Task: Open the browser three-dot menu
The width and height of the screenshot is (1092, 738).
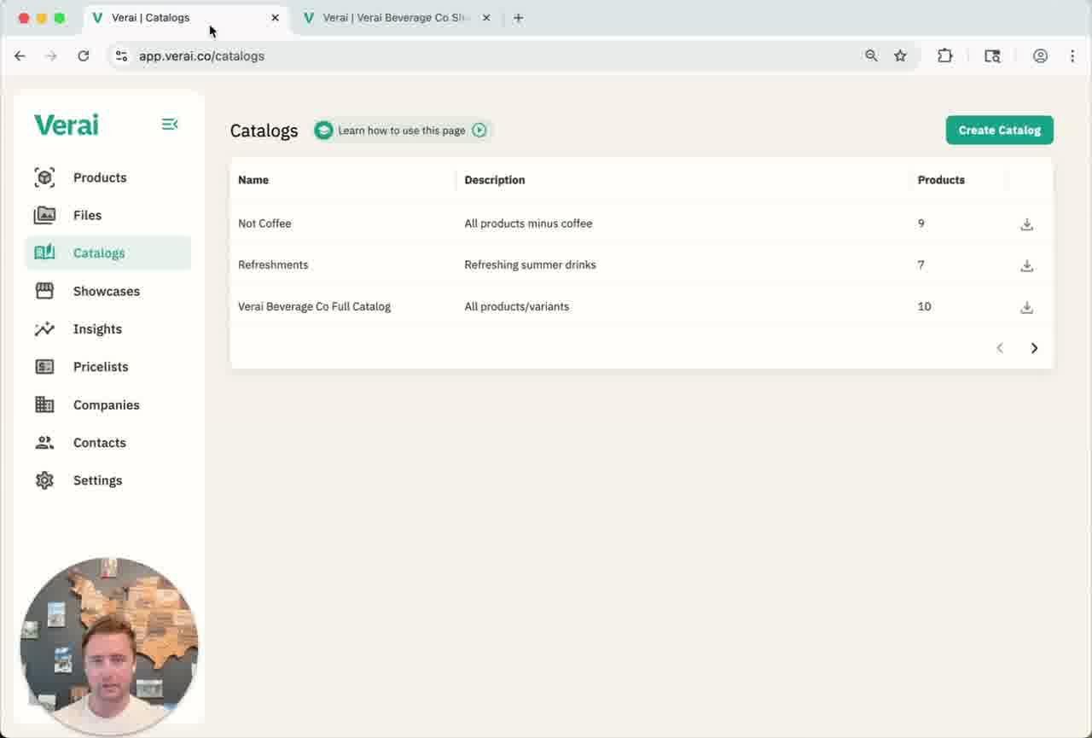Action: pyautogui.click(x=1072, y=56)
